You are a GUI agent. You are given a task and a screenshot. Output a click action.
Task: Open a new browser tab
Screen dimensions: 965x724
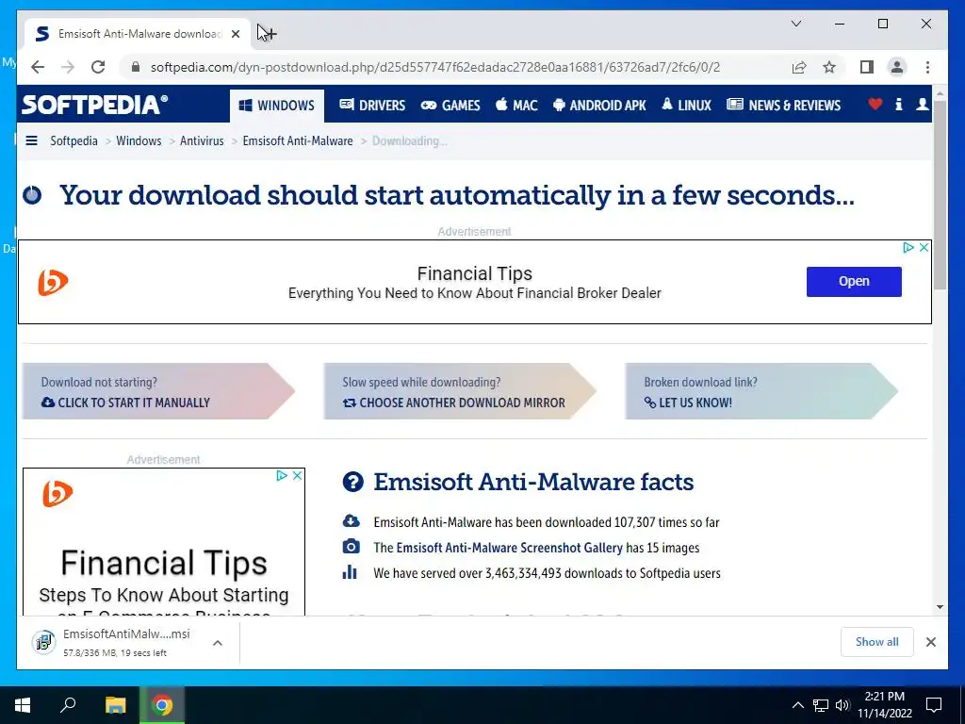point(270,34)
